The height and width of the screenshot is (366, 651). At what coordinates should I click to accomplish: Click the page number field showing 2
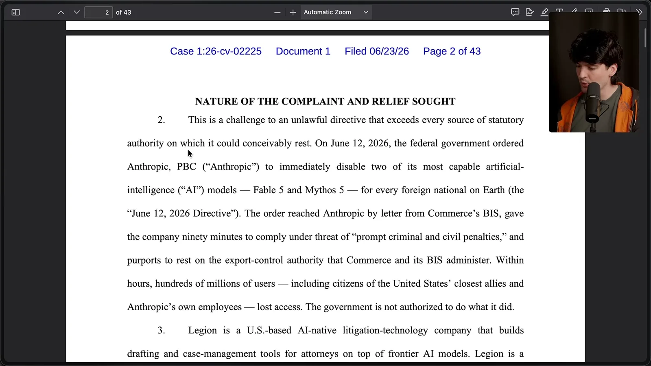(x=98, y=12)
